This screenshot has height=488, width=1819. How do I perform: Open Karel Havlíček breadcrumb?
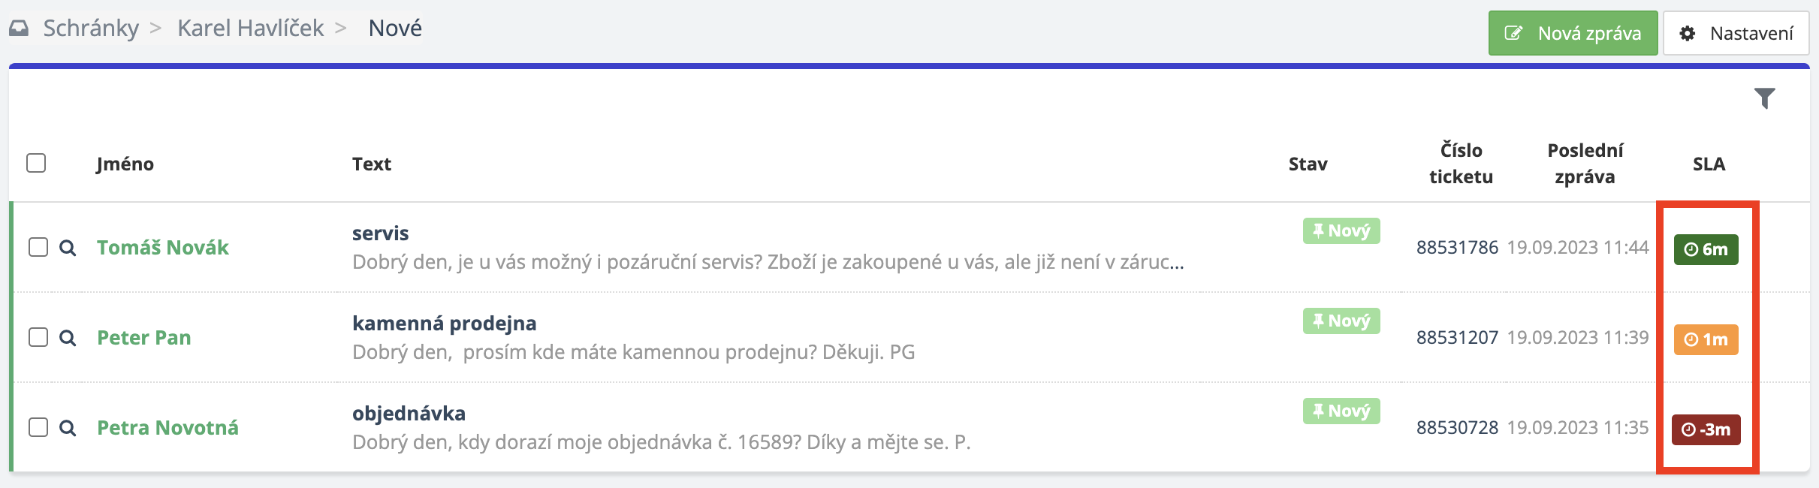250,29
